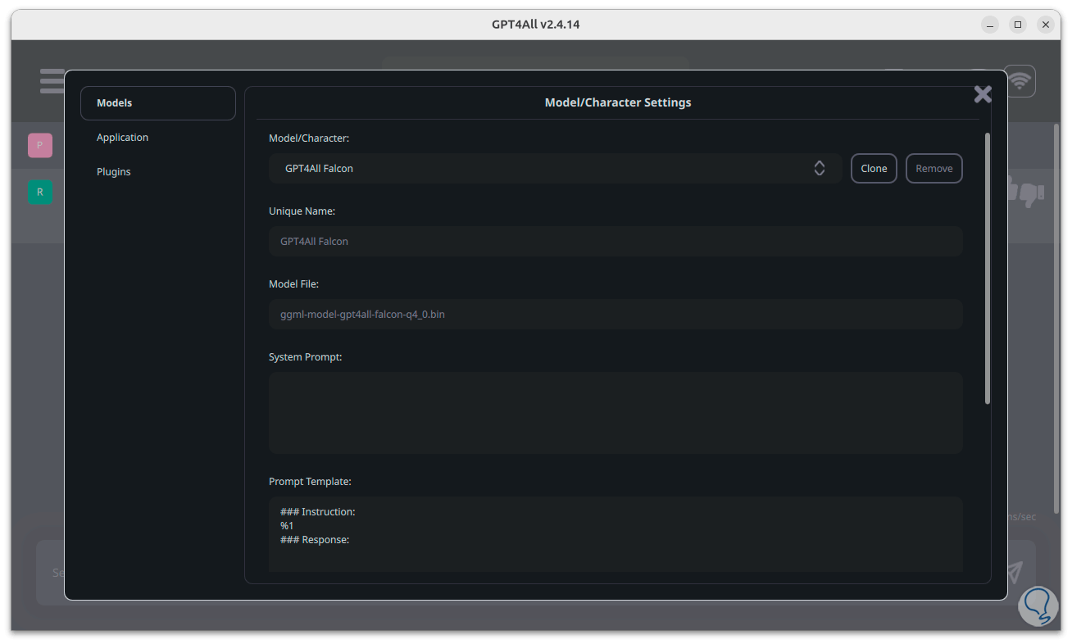Click the "GPT4All v2.4.14" window title
This screenshot has width=1072, height=644.
point(536,25)
